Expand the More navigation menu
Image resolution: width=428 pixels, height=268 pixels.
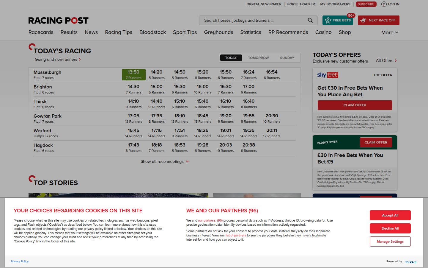[390, 32]
